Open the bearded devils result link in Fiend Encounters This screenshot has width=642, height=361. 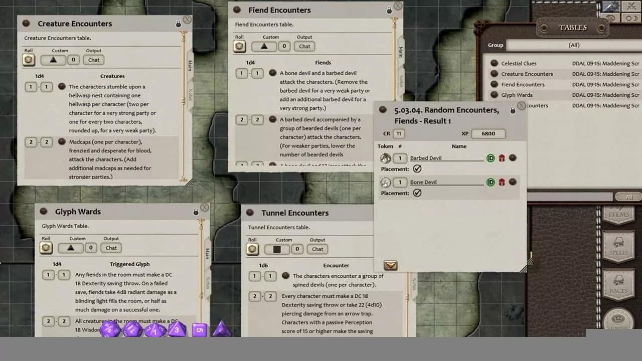pos(272,119)
